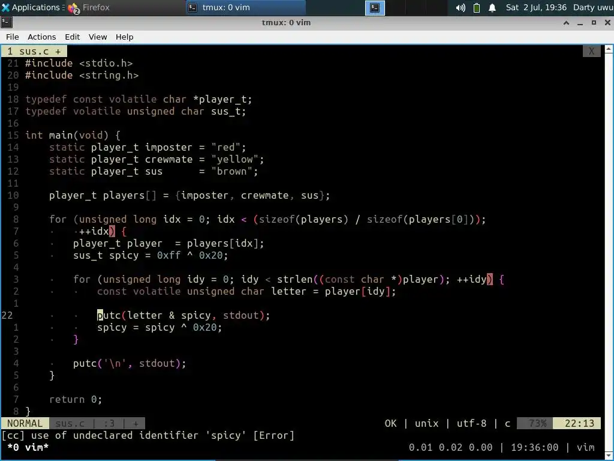Viewport: 614px width, 461px height.
Task: Open the volume speaker icon
Action: tap(460, 7)
